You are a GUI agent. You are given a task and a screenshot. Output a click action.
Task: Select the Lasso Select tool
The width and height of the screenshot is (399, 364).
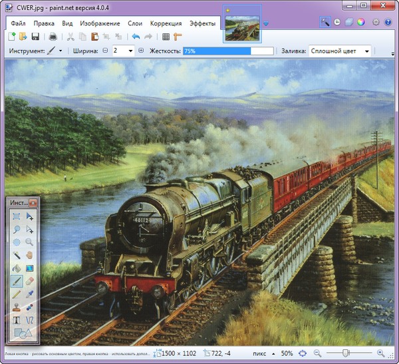[17, 230]
